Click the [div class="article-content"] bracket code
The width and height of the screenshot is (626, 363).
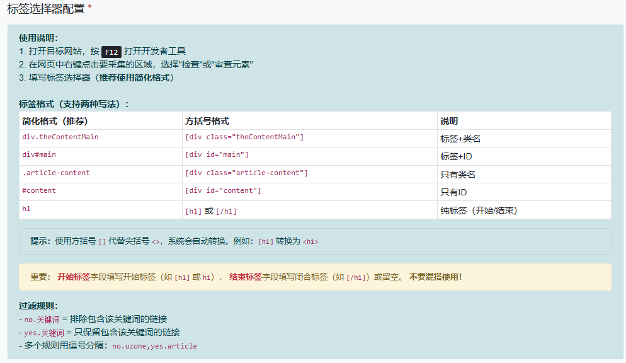(x=246, y=173)
